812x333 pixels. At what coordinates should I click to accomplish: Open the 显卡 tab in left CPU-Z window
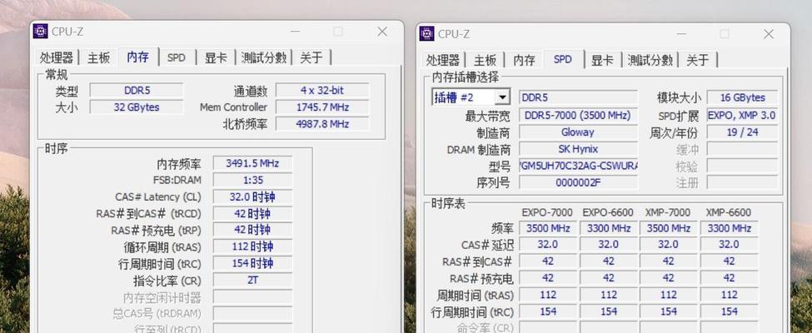click(216, 57)
